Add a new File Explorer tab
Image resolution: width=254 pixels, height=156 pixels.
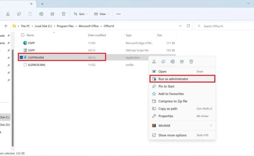pos(42,4)
